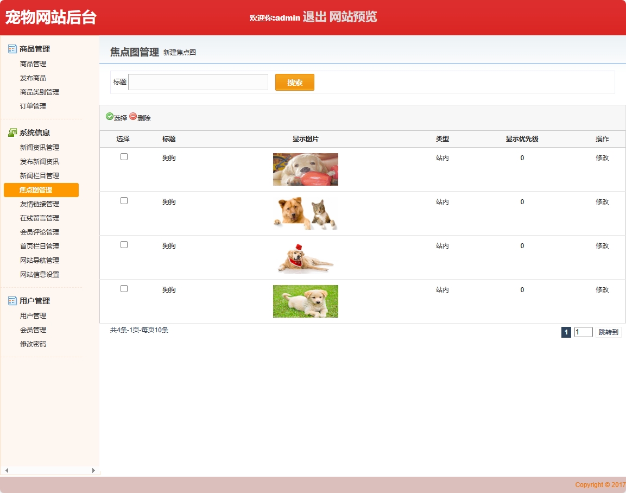
Task: Open the 订单管理 menu item
Action: pyautogui.click(x=33, y=106)
